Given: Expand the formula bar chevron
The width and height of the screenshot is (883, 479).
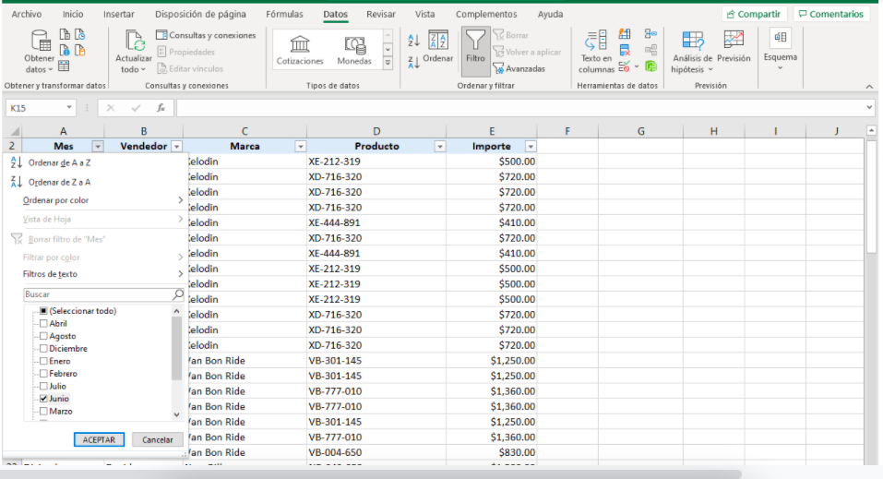Looking at the screenshot, I should [x=869, y=108].
